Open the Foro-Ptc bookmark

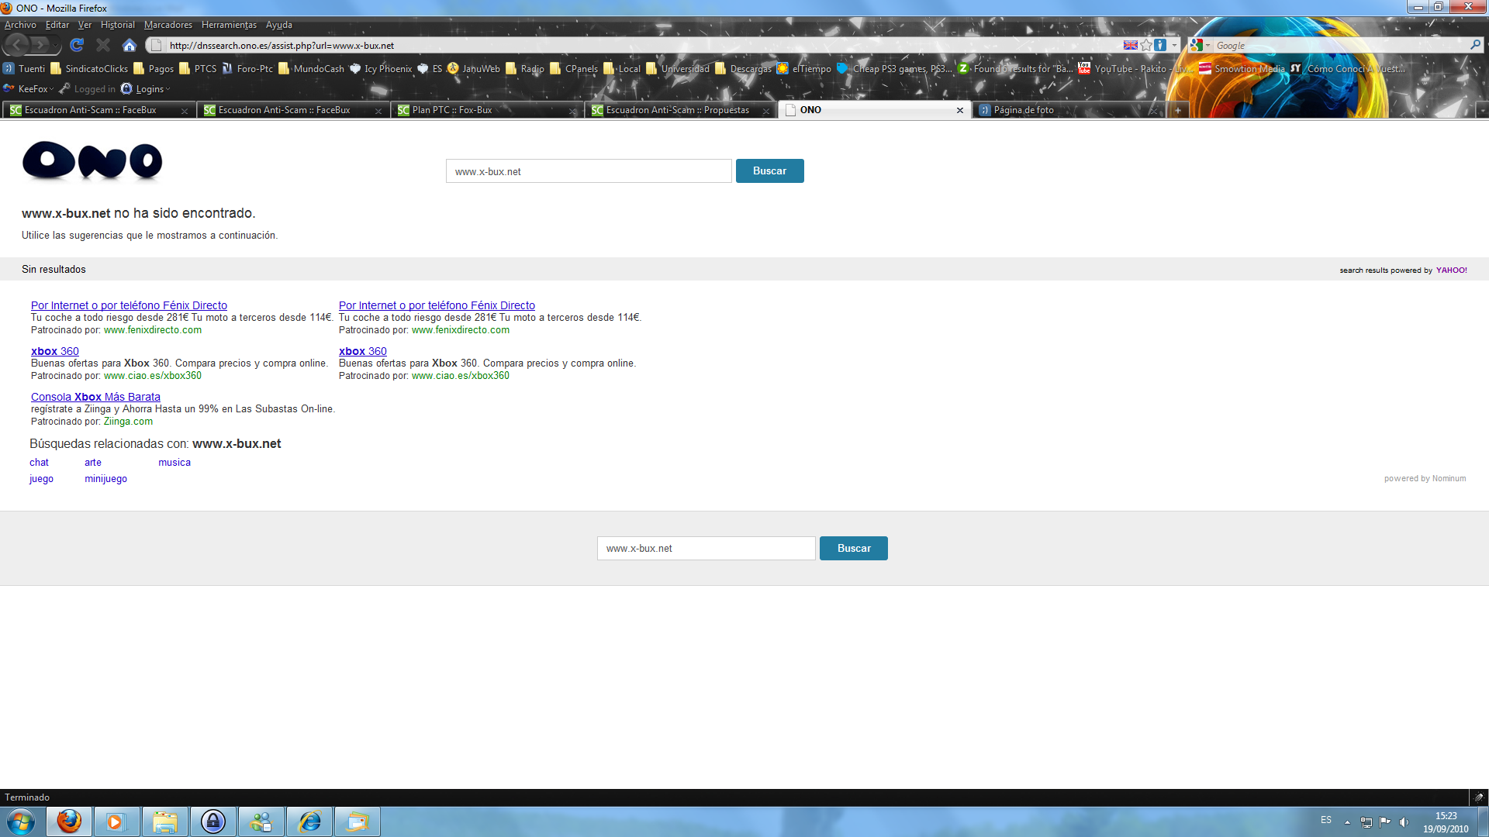[247, 68]
